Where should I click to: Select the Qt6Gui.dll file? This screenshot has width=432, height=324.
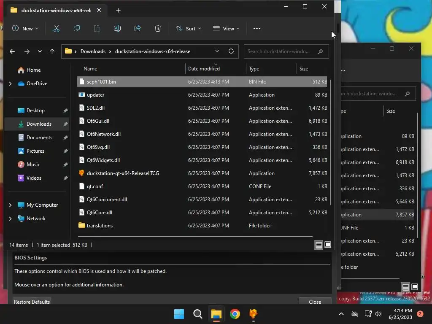pos(202,121)
